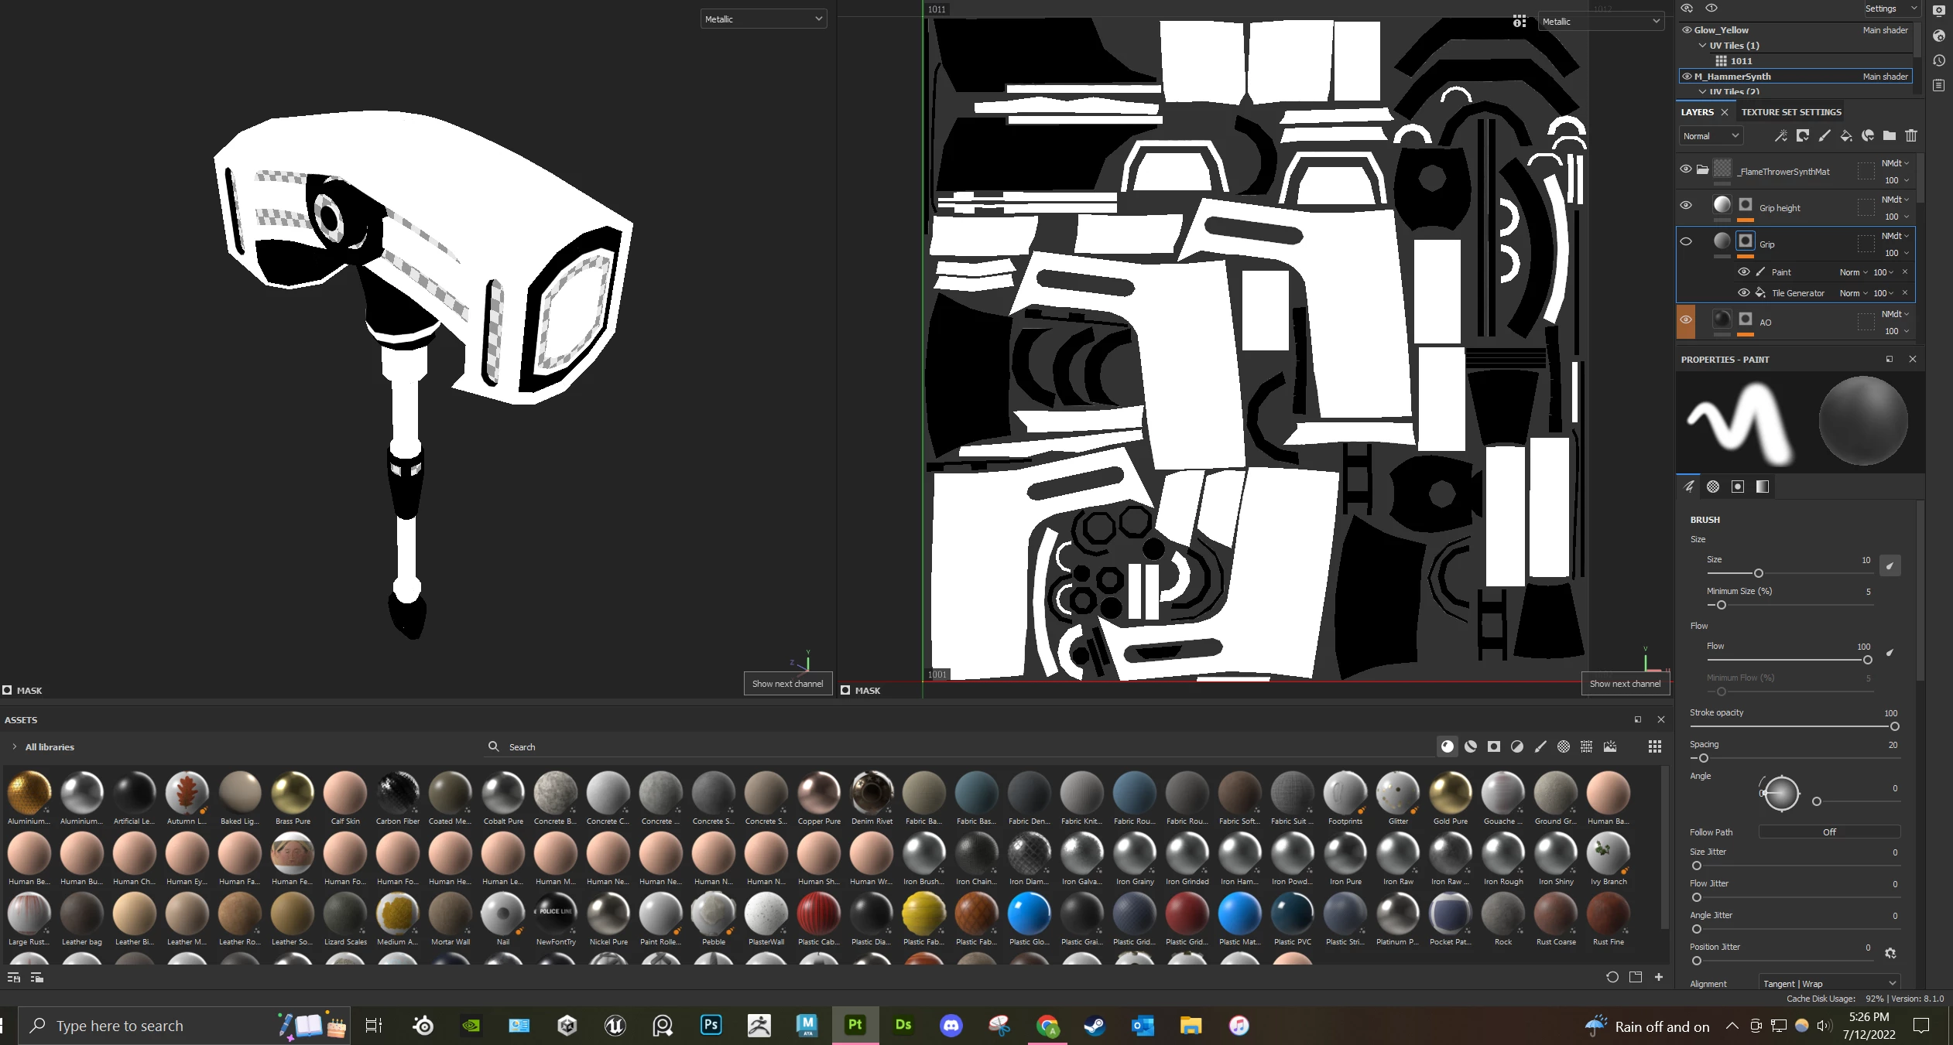Open the Alignment Tangent | Wrap dropdown

(x=1828, y=983)
